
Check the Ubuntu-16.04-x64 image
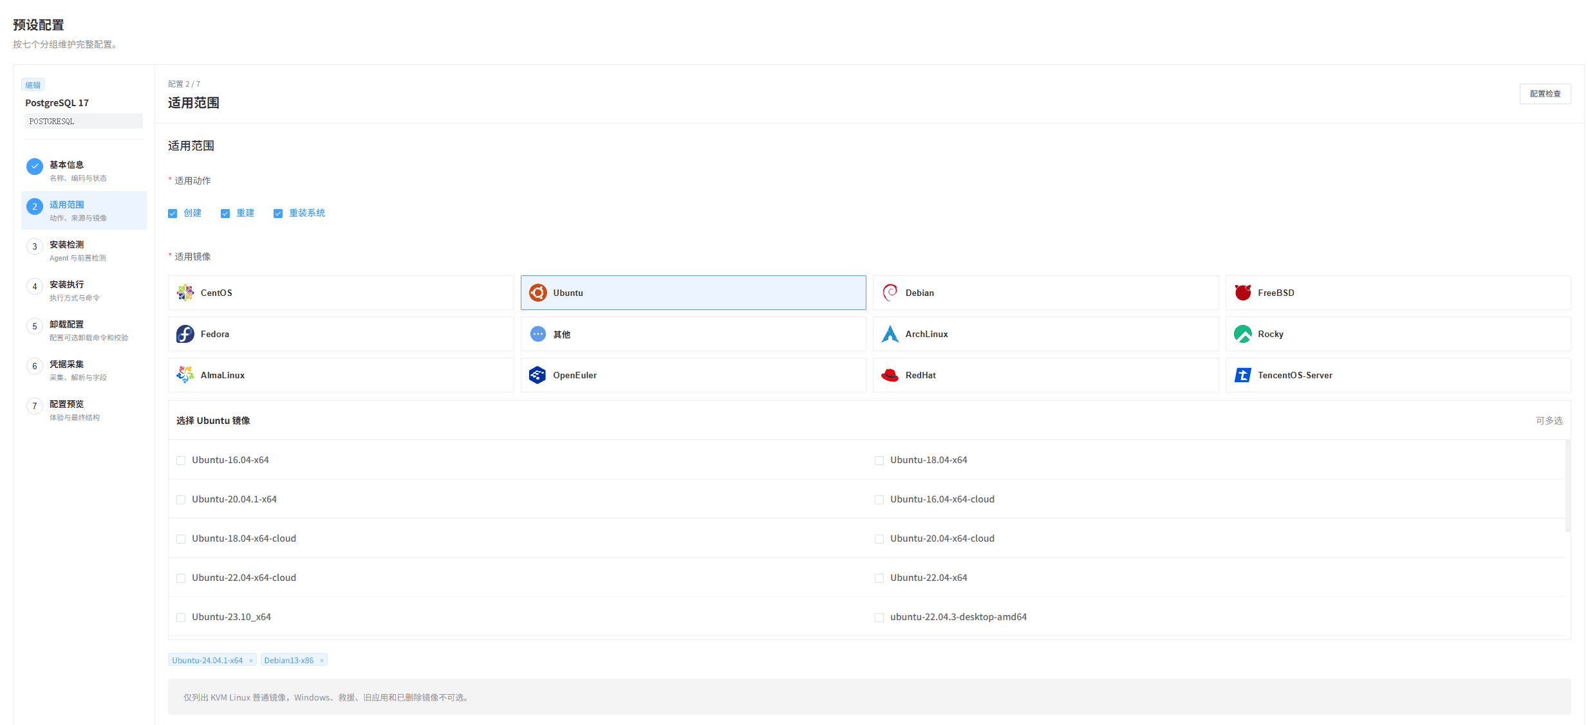[181, 461]
